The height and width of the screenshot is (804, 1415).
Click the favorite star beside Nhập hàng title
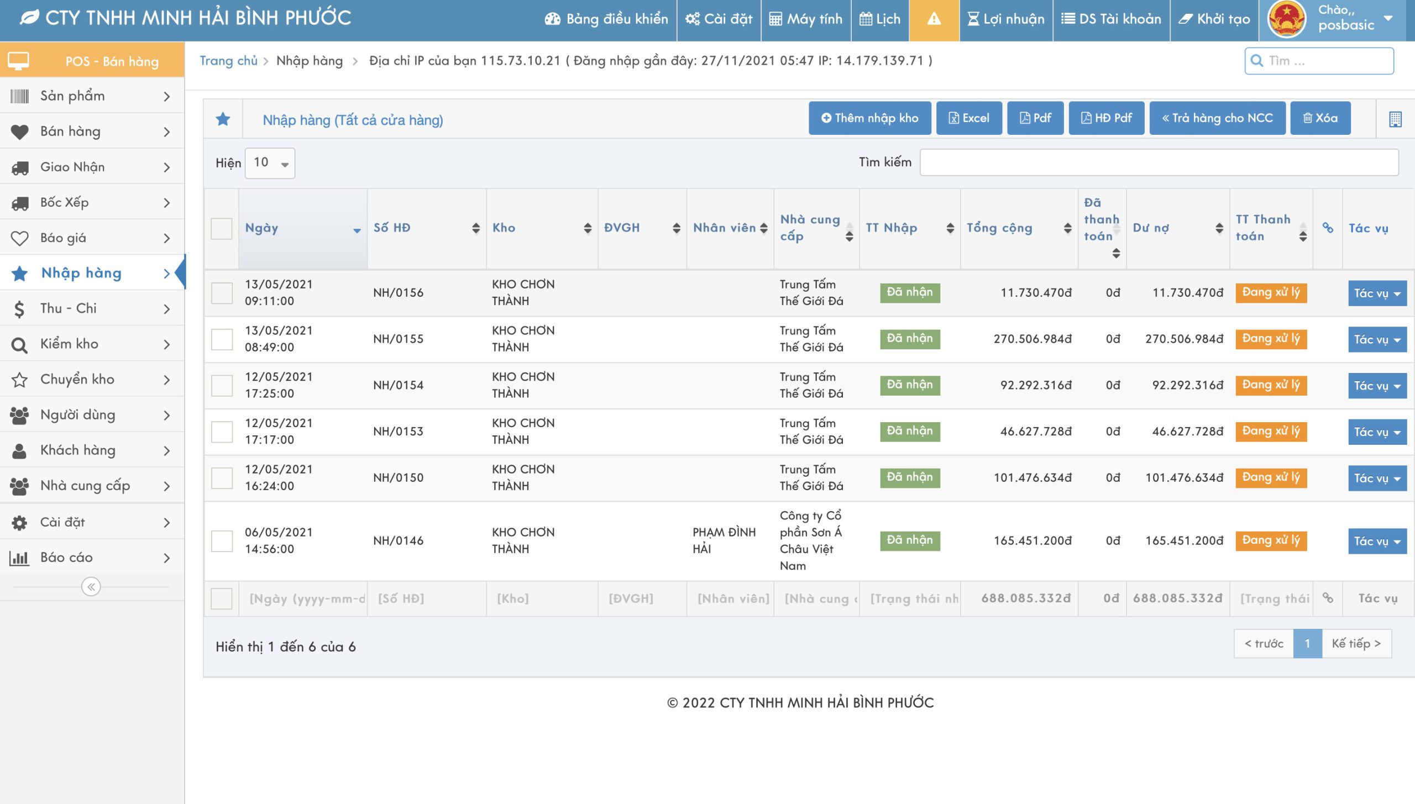click(223, 119)
